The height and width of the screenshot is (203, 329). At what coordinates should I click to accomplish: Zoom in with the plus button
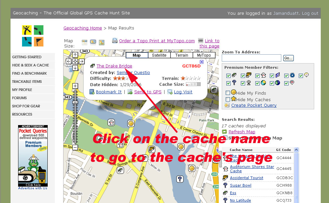click(75, 86)
